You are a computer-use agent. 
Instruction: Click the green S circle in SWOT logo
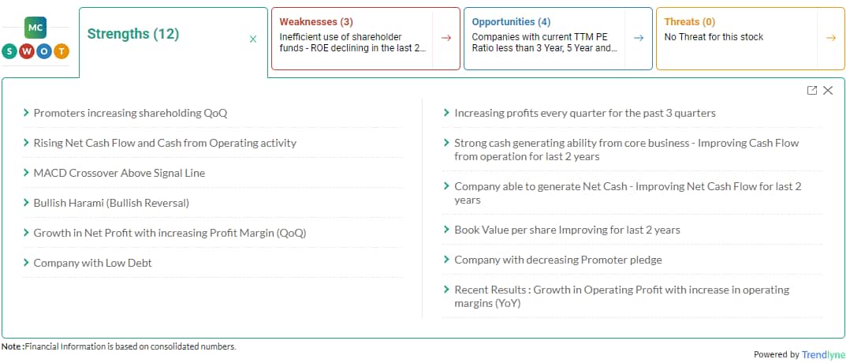tap(9, 52)
